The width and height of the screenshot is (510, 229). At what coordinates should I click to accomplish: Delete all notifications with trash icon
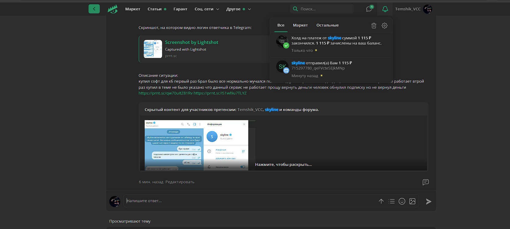[374, 26]
